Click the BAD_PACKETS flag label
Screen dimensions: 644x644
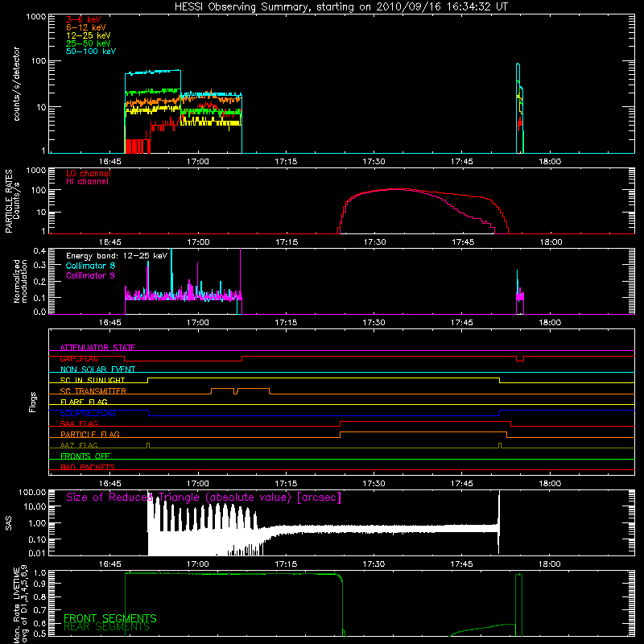[x=88, y=467]
